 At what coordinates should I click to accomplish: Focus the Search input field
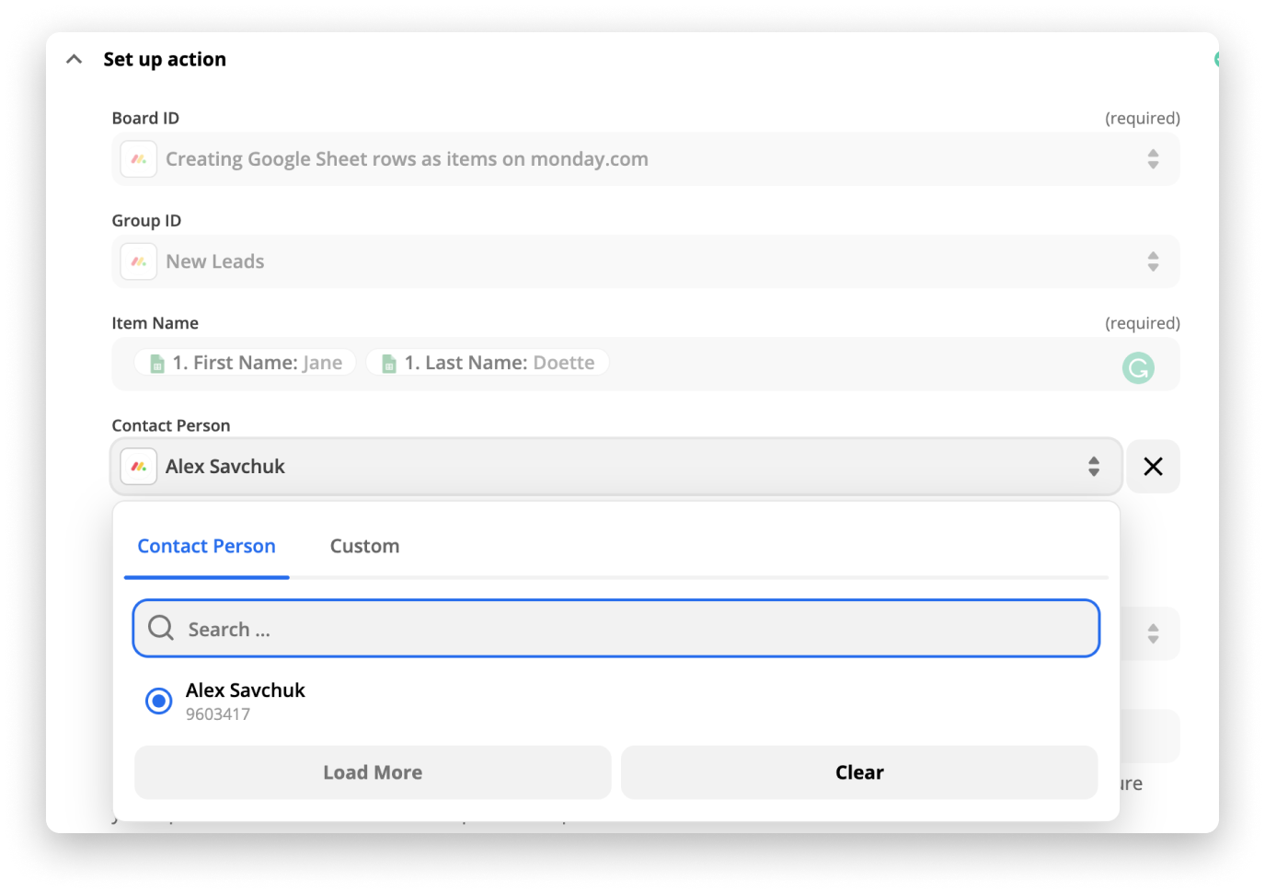(x=616, y=629)
